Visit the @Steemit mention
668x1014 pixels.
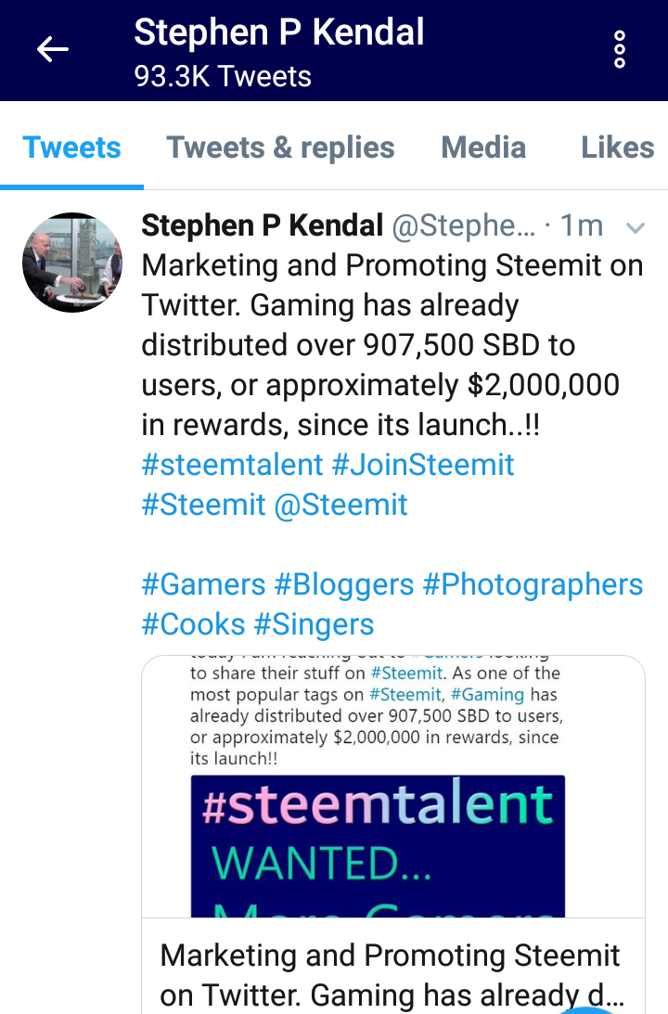pyautogui.click(x=341, y=505)
